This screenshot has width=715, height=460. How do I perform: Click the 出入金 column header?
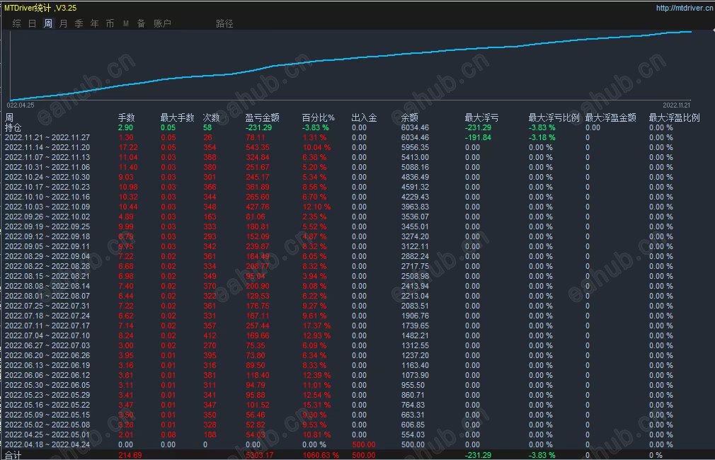[364, 117]
